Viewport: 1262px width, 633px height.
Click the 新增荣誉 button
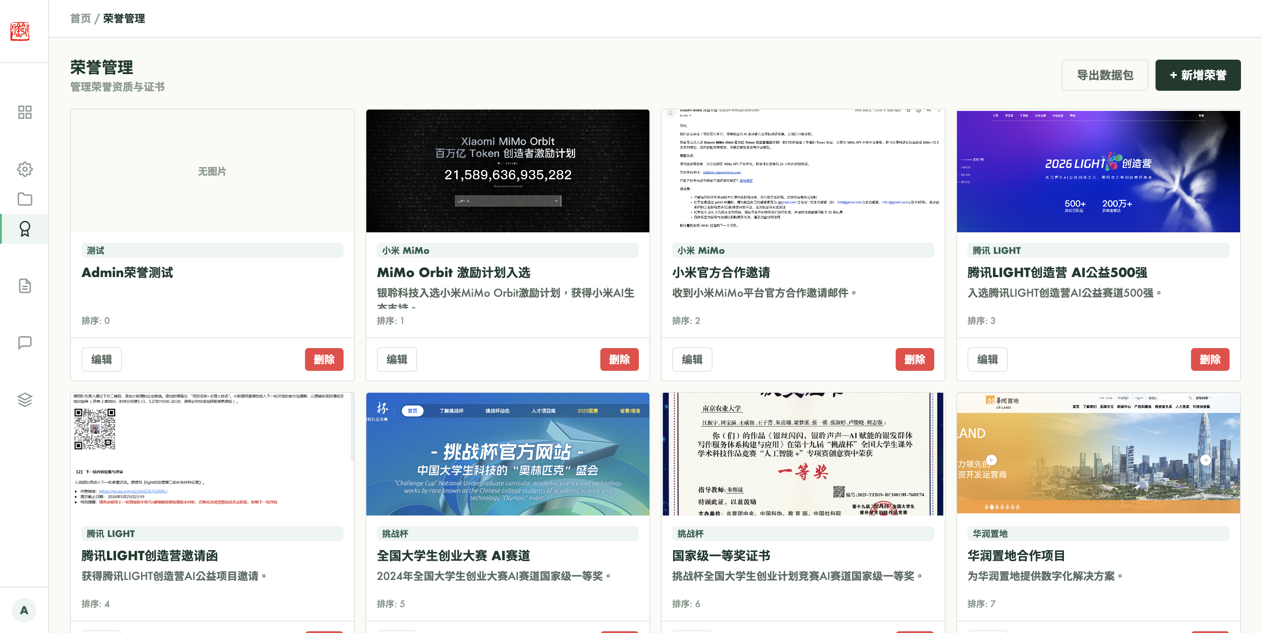(1198, 75)
